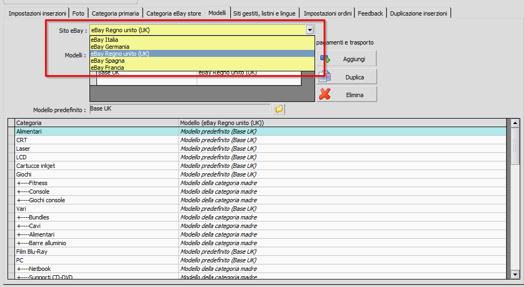Open the Feedback tab
Screen dimensions: 524x287
(x=370, y=13)
